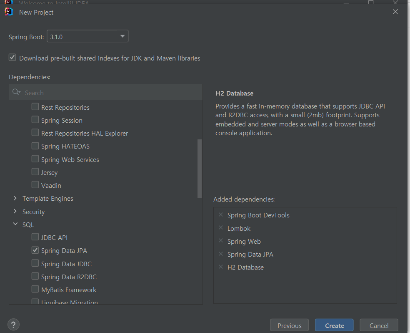The image size is (410, 333).
Task: Click the Previous button
Action: [289, 325]
